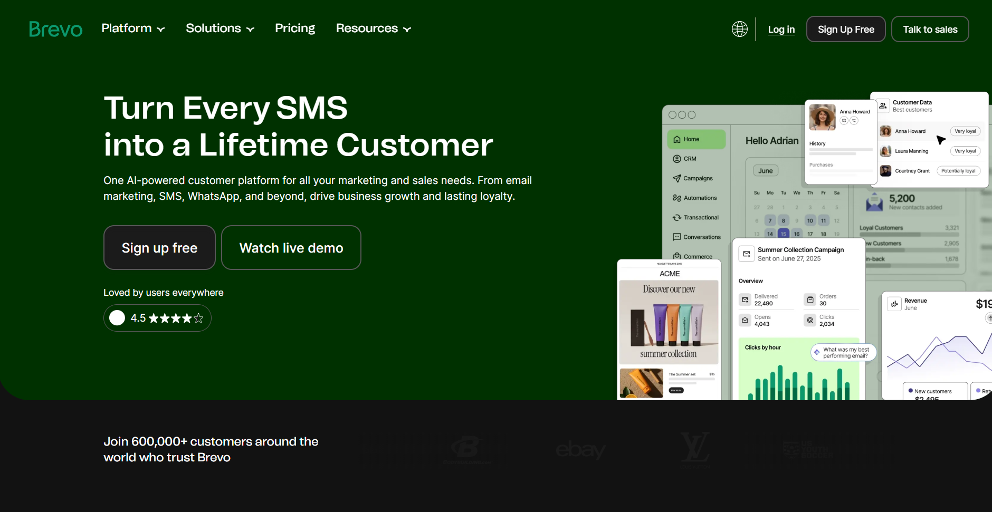Click the ebay customer logo

(x=580, y=450)
